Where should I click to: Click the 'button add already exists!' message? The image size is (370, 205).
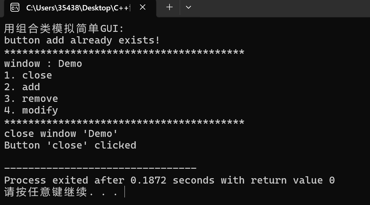(82, 40)
